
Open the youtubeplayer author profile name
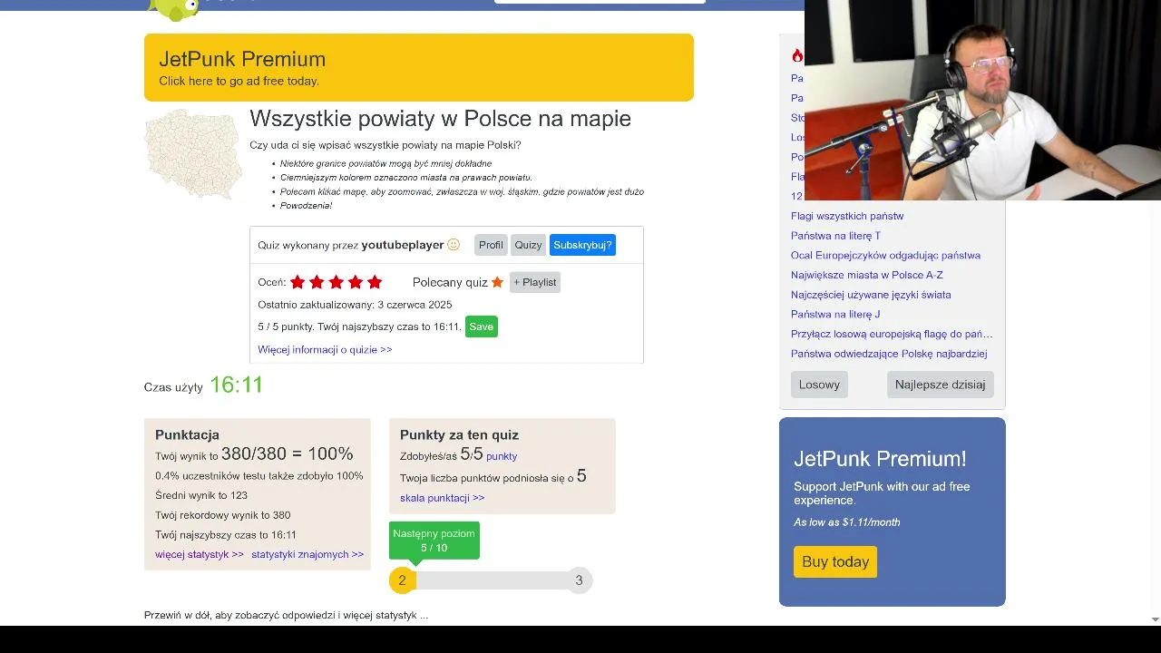[x=403, y=245]
